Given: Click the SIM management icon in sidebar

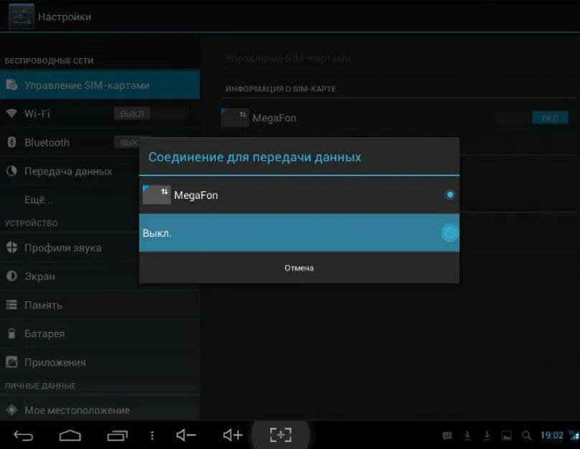Looking at the screenshot, I should [x=11, y=85].
